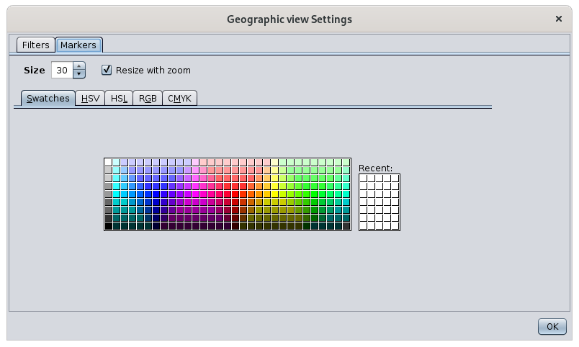Switch to the RGB color tab
The height and width of the screenshot is (347, 579).
(x=148, y=99)
